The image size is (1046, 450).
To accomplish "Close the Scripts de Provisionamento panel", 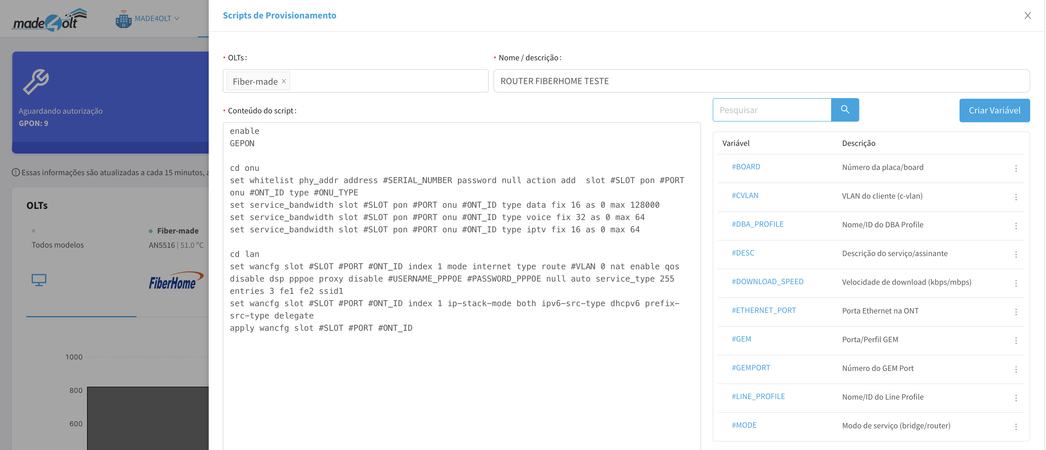I will pos(1027,16).
